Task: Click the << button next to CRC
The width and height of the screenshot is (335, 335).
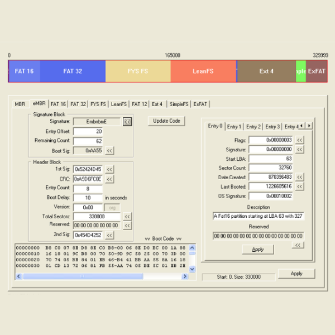Action: [109, 179]
